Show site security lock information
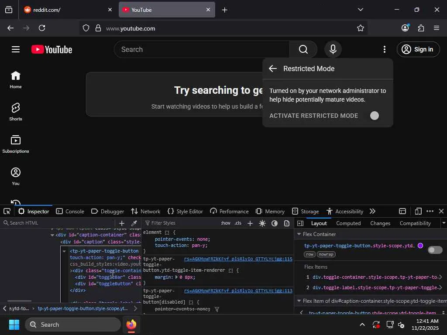 (x=98, y=28)
